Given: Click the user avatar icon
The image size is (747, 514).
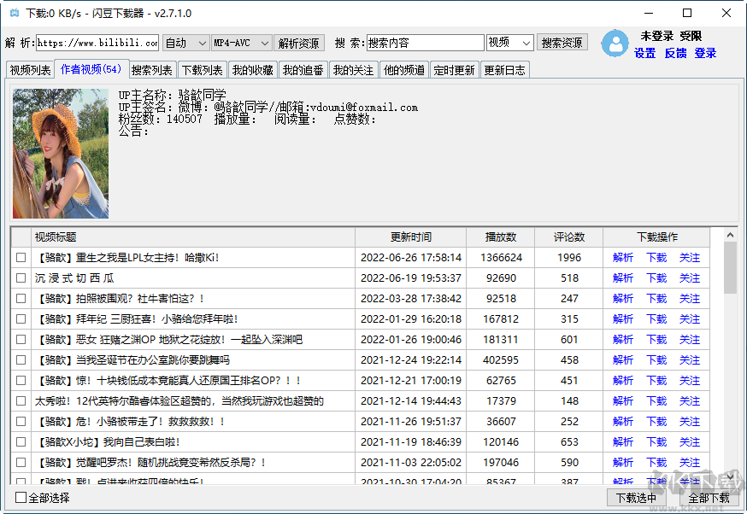Looking at the screenshot, I should (x=615, y=44).
